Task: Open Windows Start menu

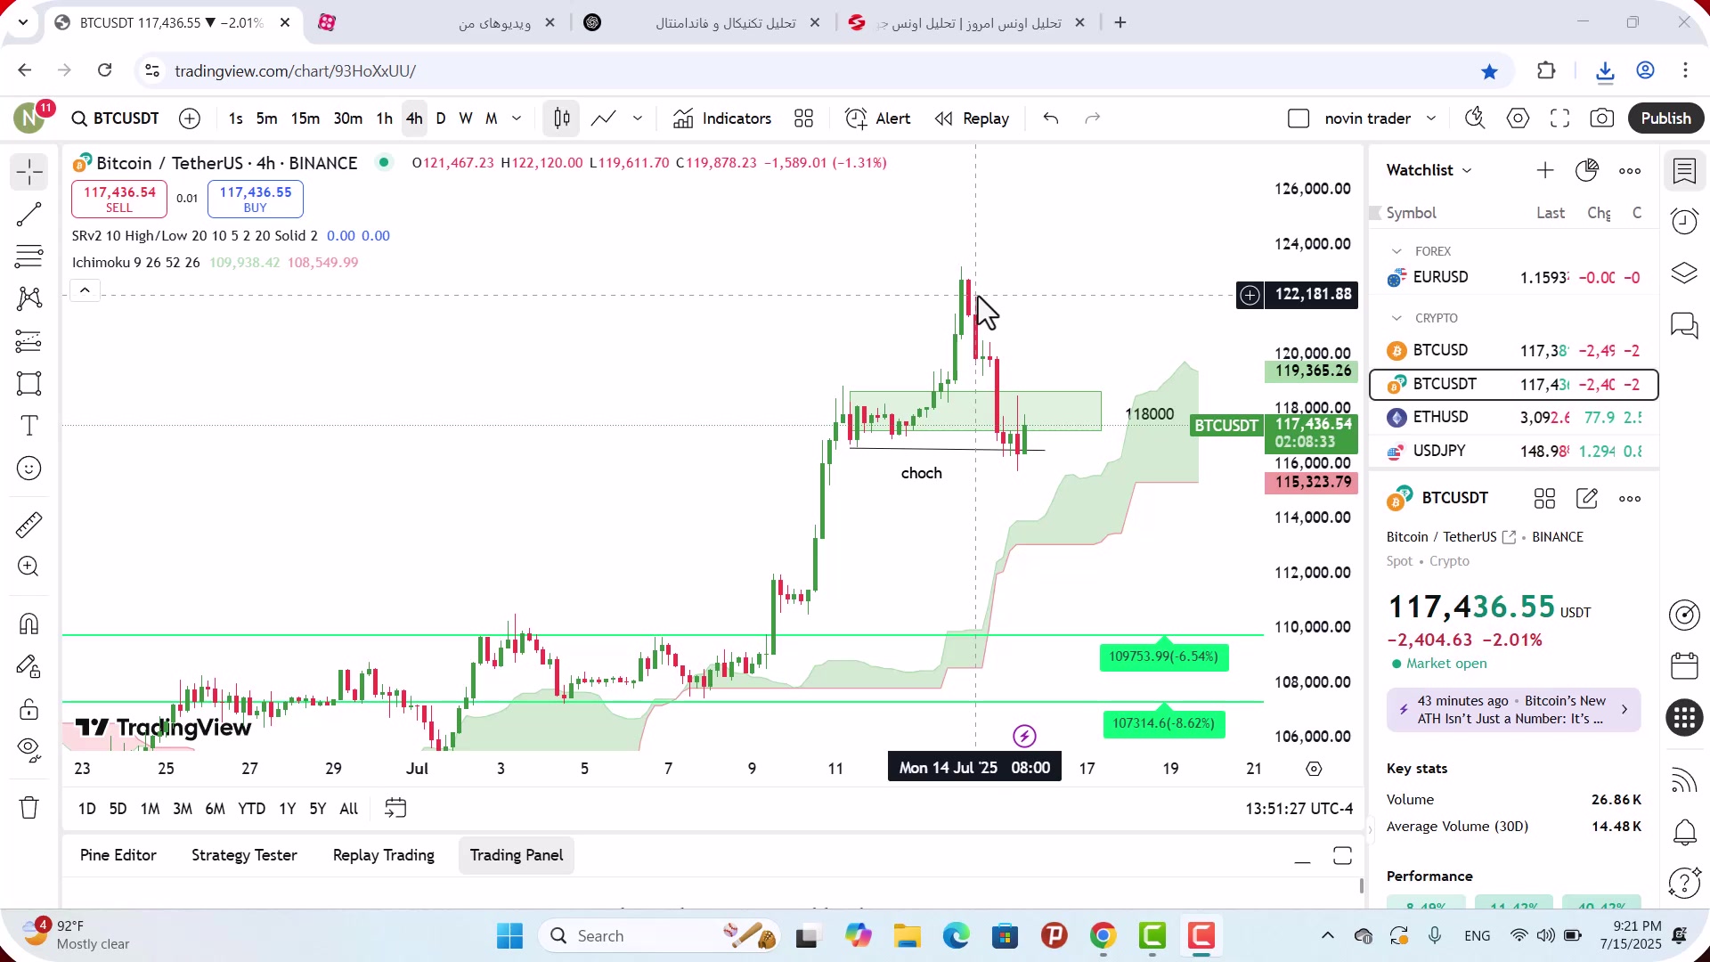Action: tap(510, 936)
